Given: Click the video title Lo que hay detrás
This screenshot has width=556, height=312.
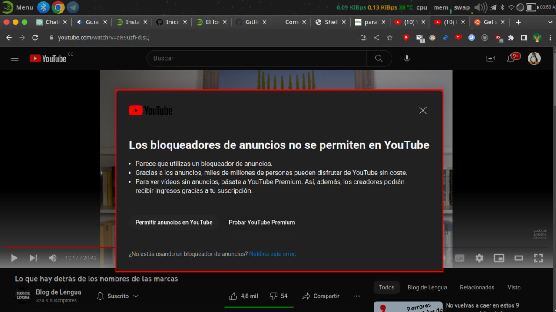Looking at the screenshot, I should (96, 279).
